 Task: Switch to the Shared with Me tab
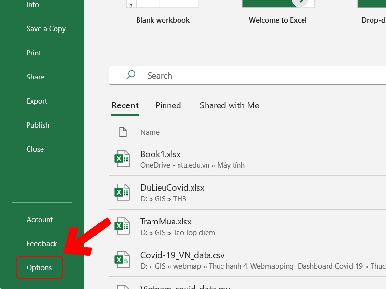[x=229, y=105]
